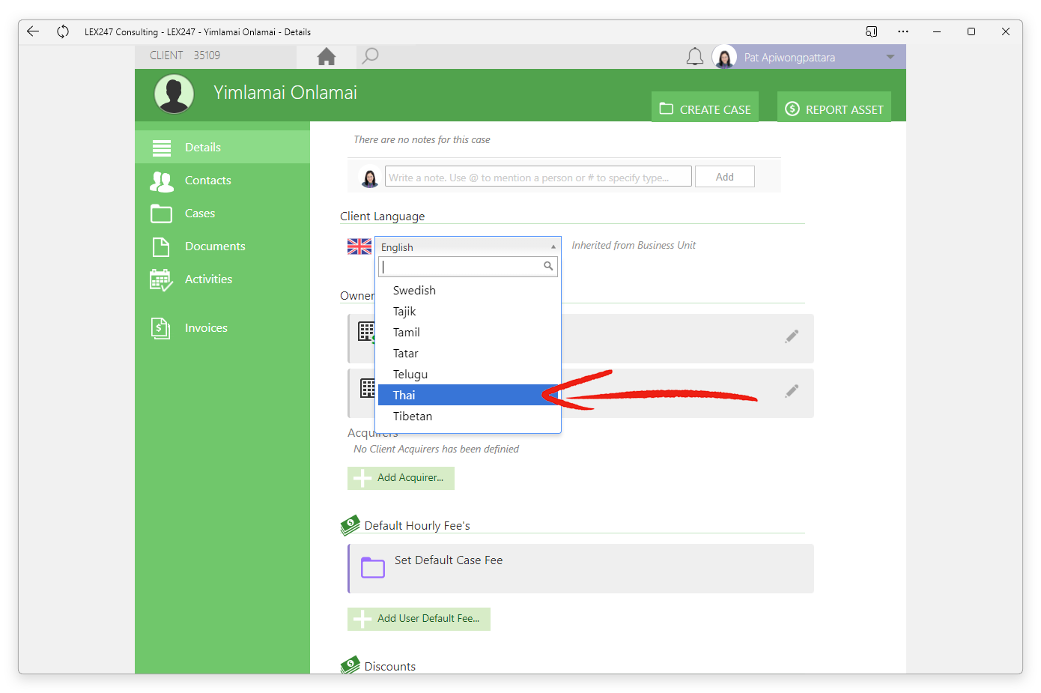Click the Invoices dollar document icon

(x=160, y=328)
